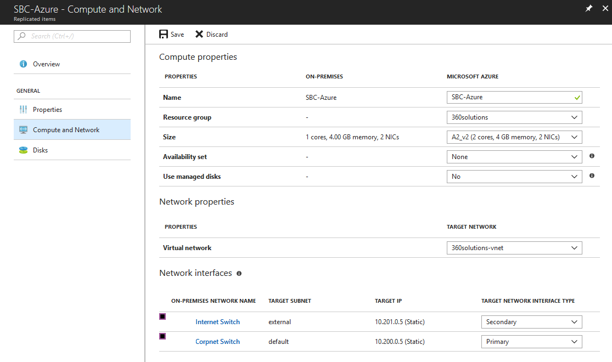This screenshot has height=362, width=612.
Task: Click the 'Availability set' property label
Action: click(x=185, y=157)
